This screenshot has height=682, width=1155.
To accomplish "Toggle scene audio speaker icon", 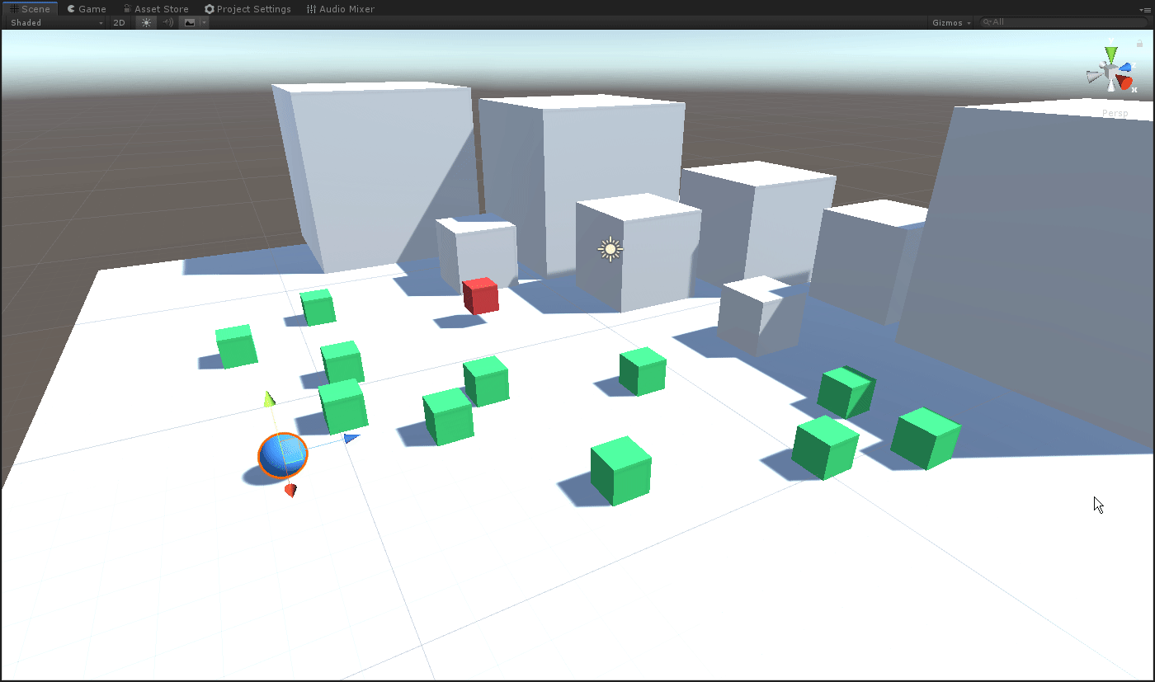I will click(167, 22).
